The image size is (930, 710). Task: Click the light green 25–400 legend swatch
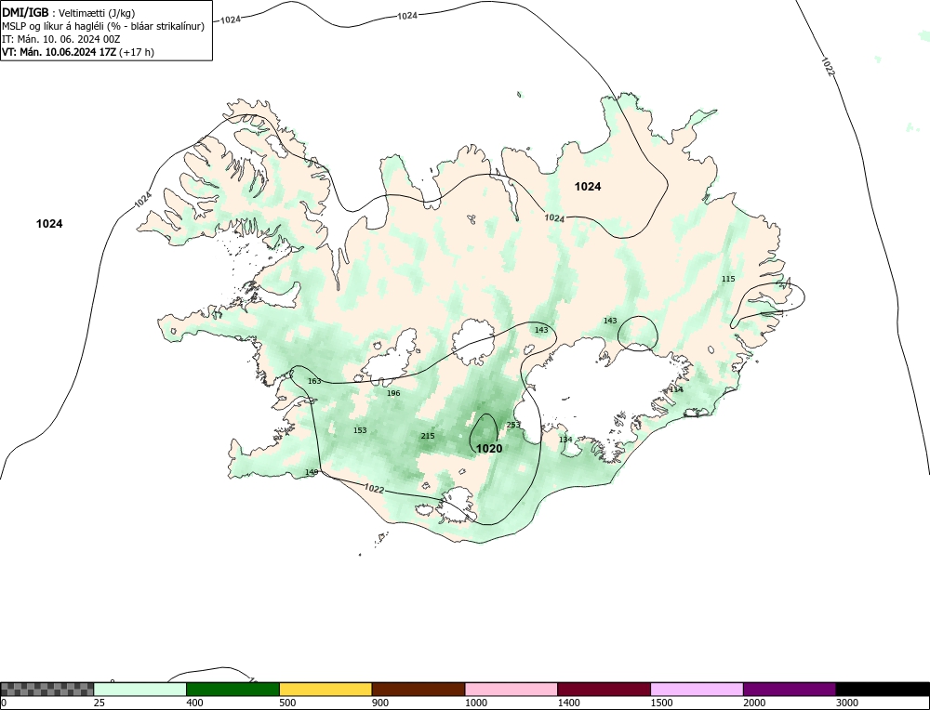tap(140, 689)
